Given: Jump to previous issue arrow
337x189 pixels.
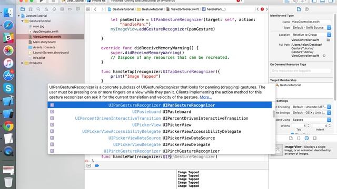Looking at the screenshot, I should [257, 9].
